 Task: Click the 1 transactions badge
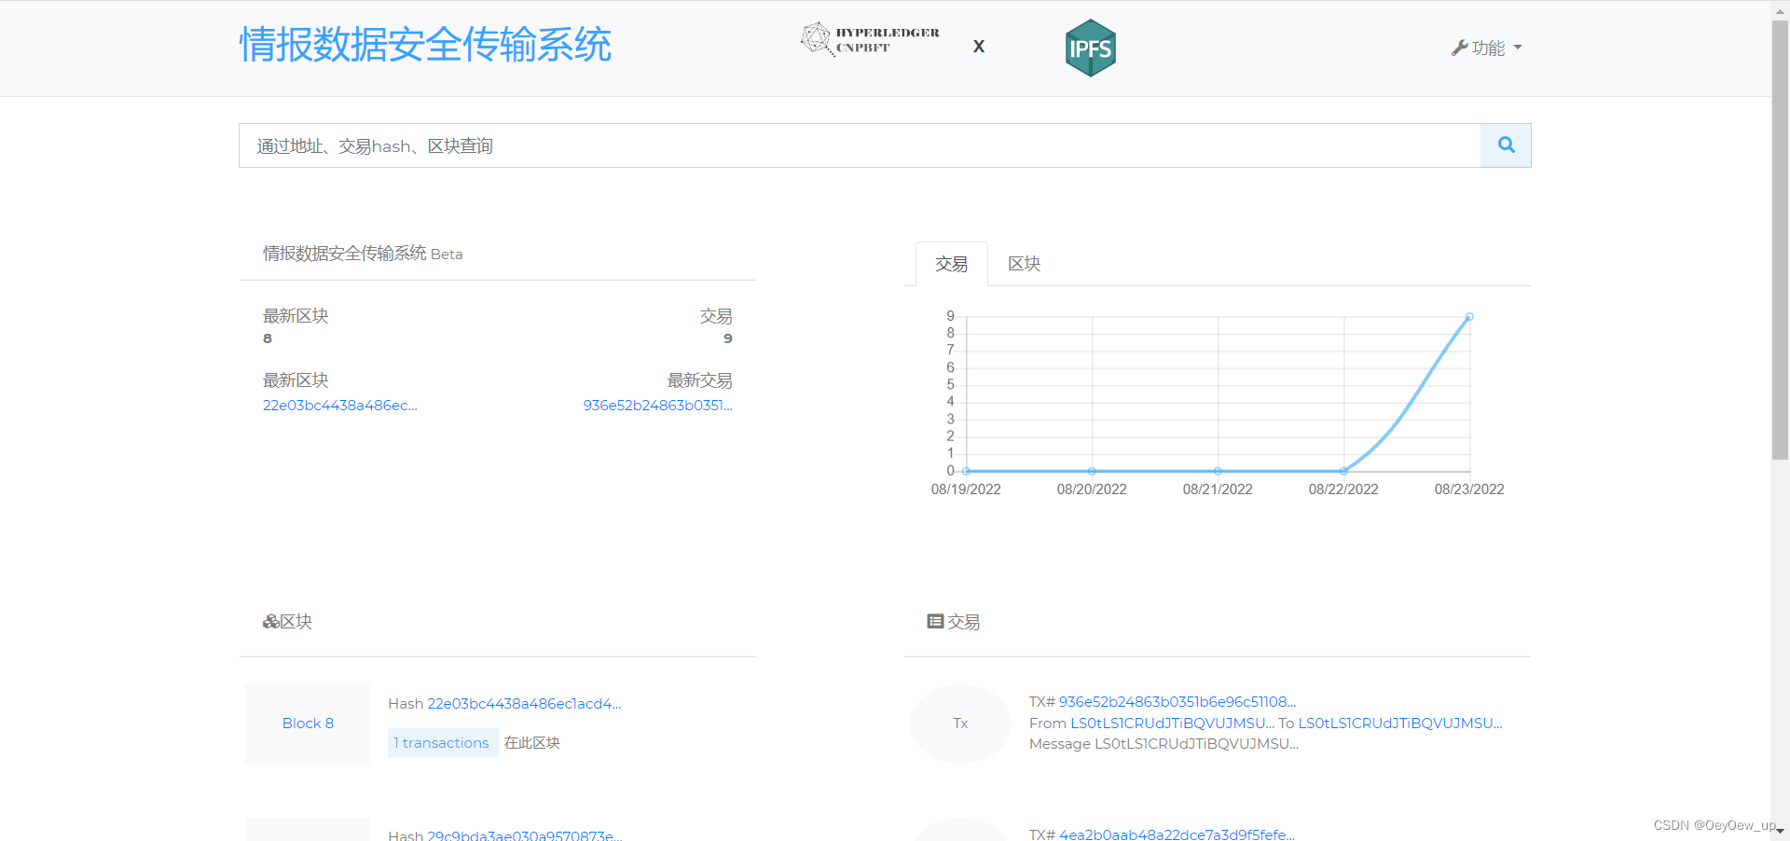tap(443, 743)
